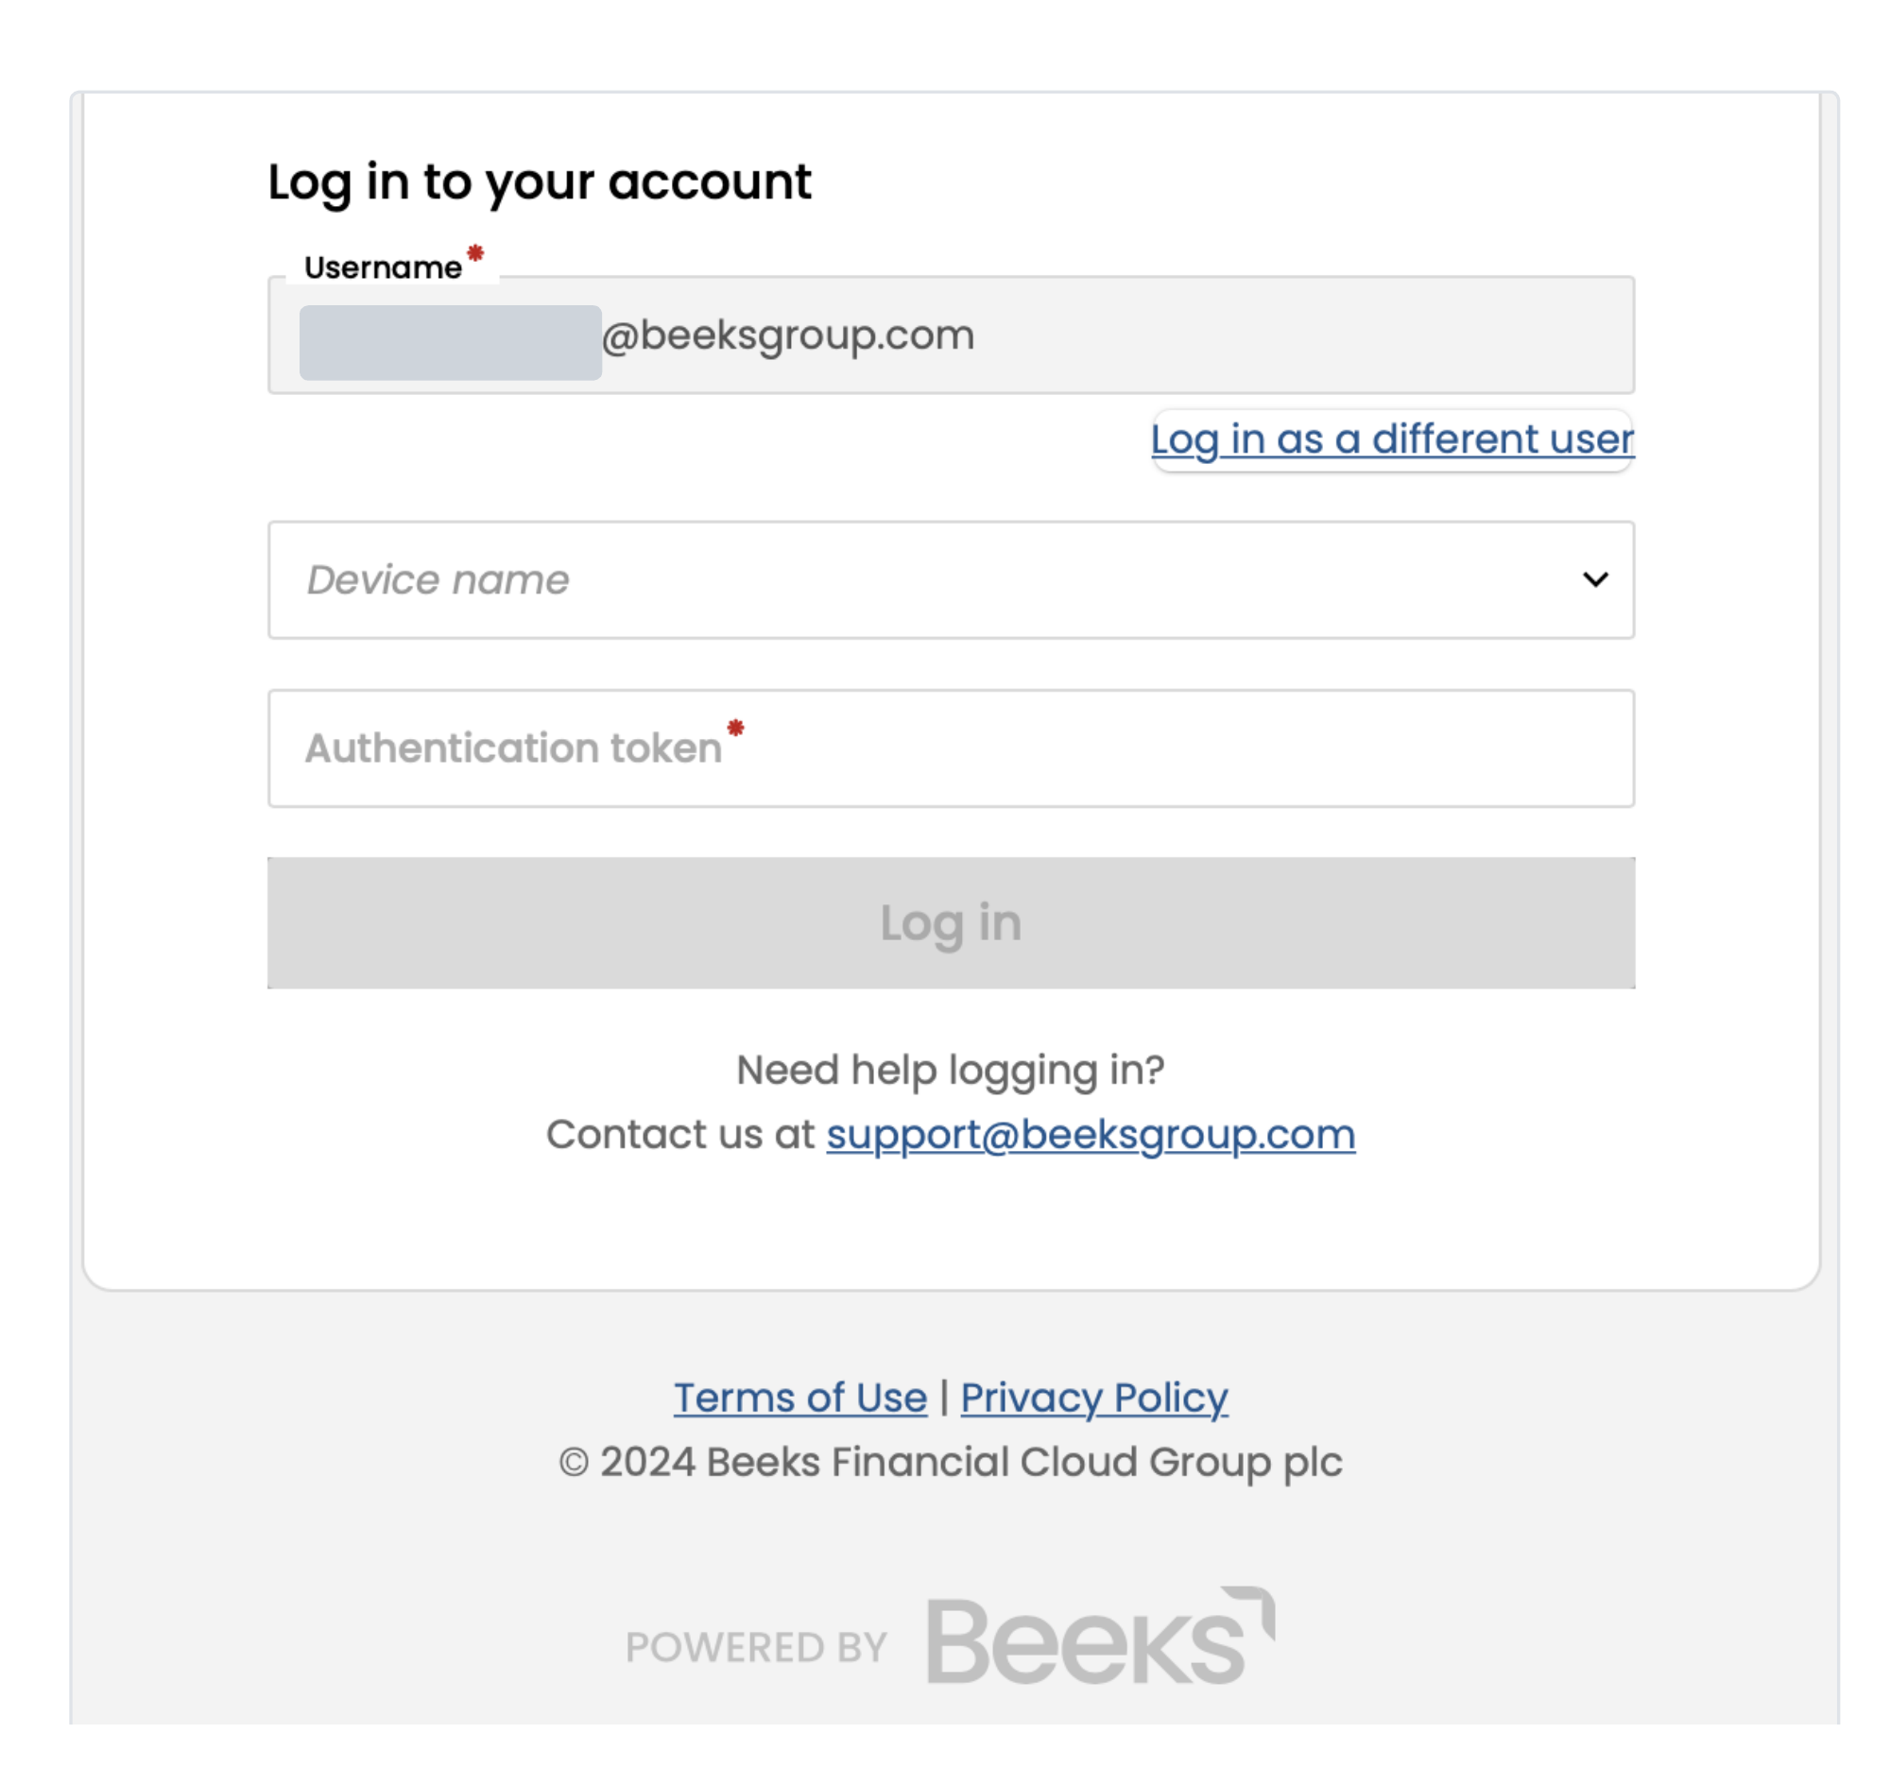Screen dimensions: 1890x1768
Task: Click the empty area of the Username field
Action: [1302, 335]
